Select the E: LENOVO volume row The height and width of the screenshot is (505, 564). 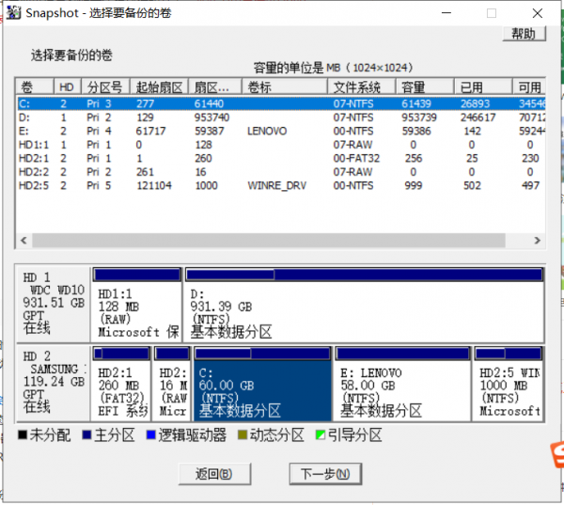click(188, 132)
